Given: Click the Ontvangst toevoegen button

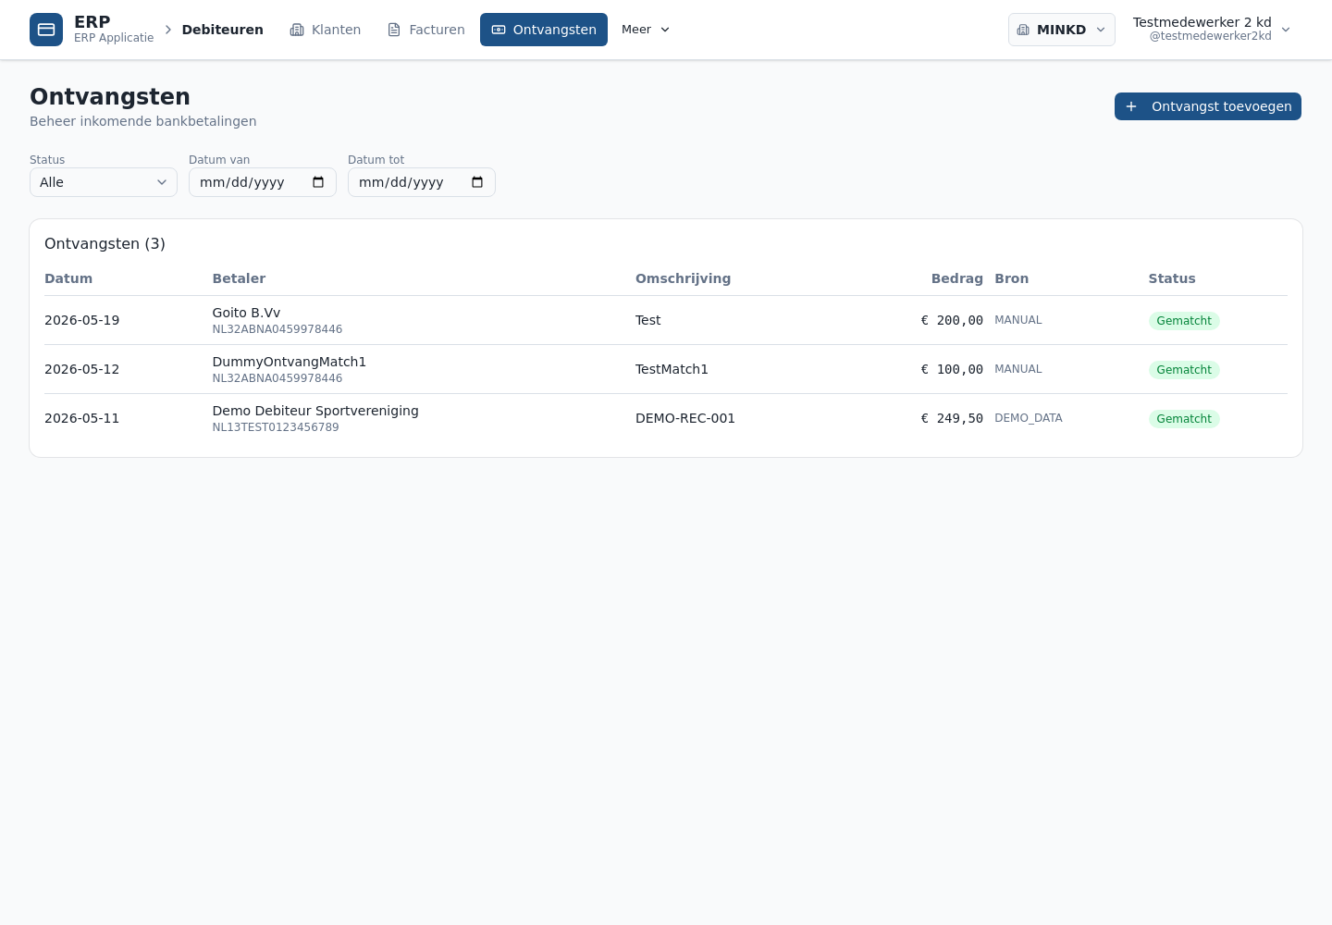Looking at the screenshot, I should [x=1208, y=106].
